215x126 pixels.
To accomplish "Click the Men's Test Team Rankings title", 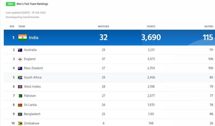I will (x=33, y=4).
